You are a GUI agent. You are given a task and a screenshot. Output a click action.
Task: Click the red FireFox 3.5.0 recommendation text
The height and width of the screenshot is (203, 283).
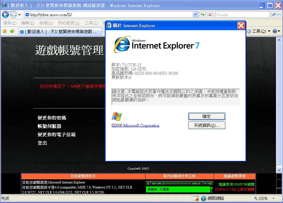[x=235, y=189]
